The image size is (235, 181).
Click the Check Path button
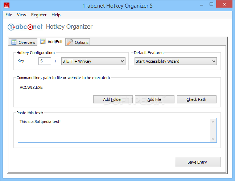point(197,99)
